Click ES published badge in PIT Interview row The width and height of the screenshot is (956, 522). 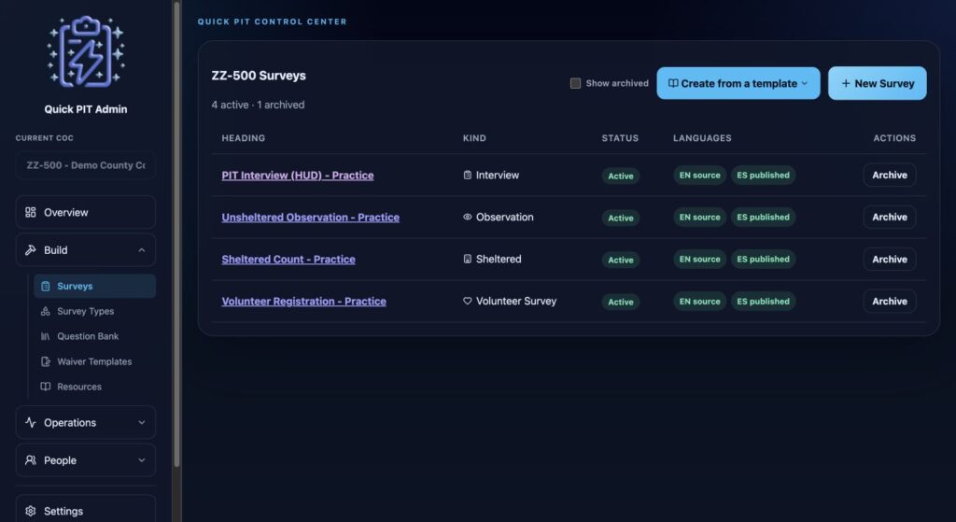click(763, 175)
